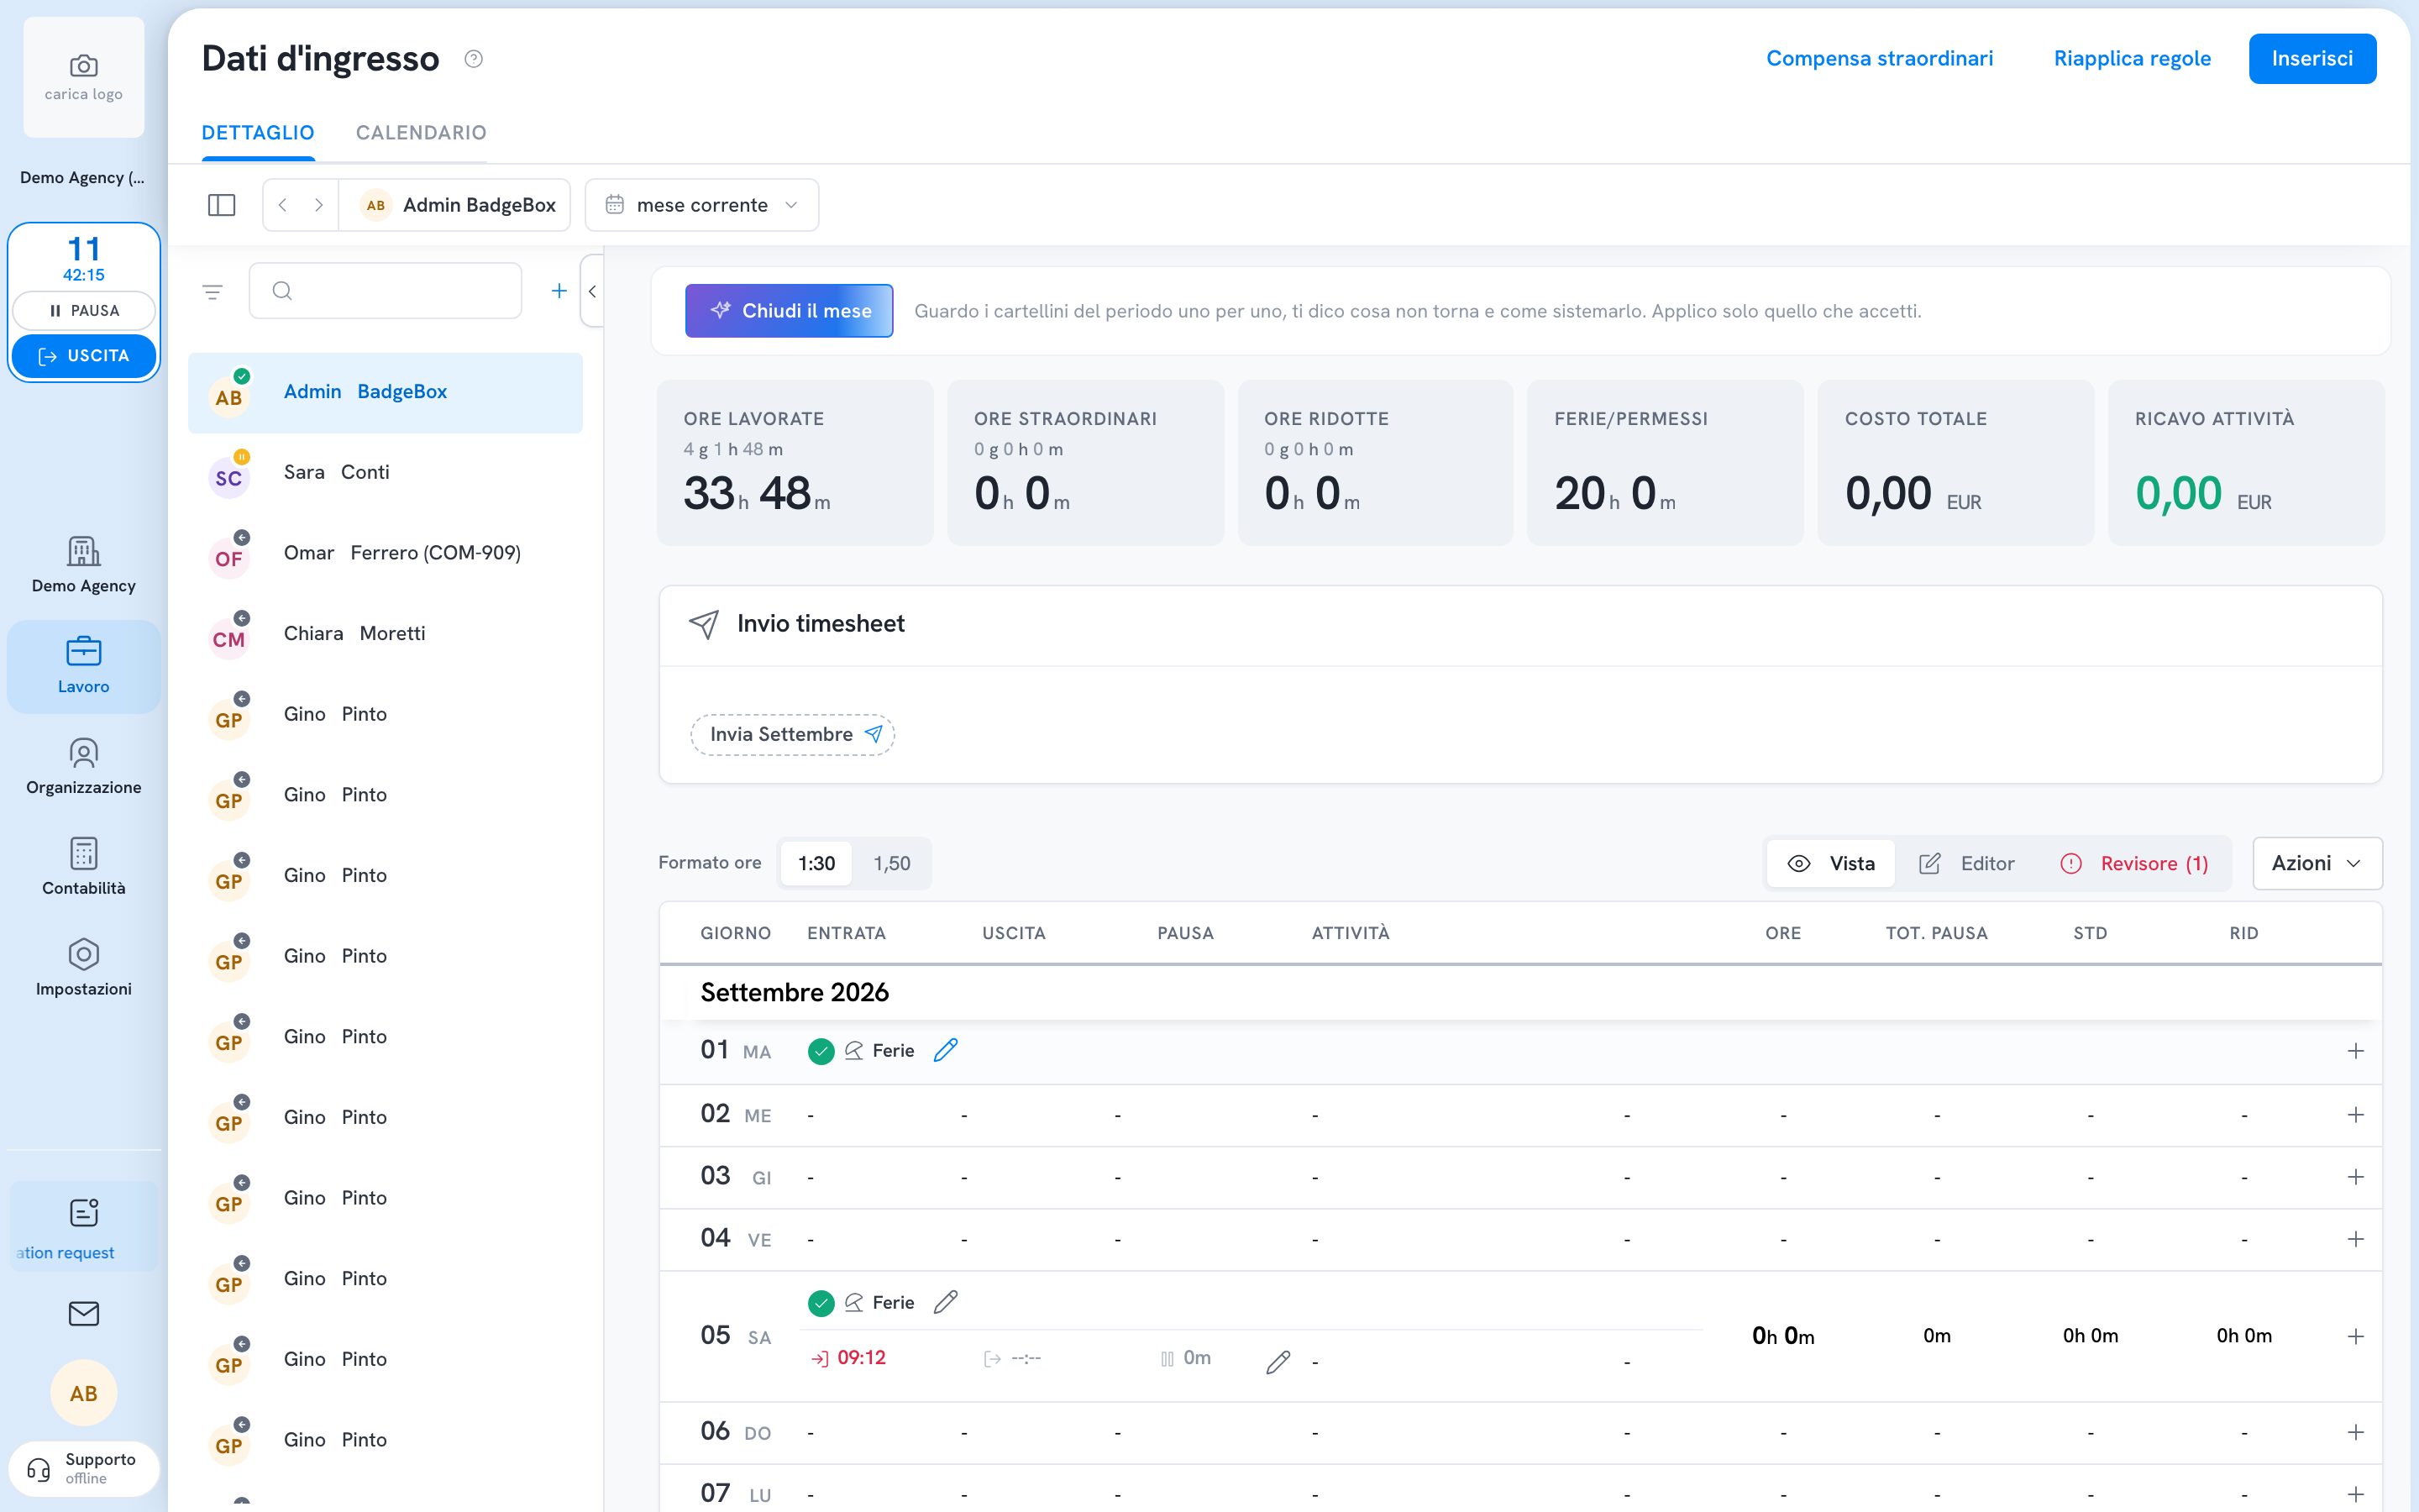Select the 1,50 decimal hour format
2419x1512 pixels.
892,863
